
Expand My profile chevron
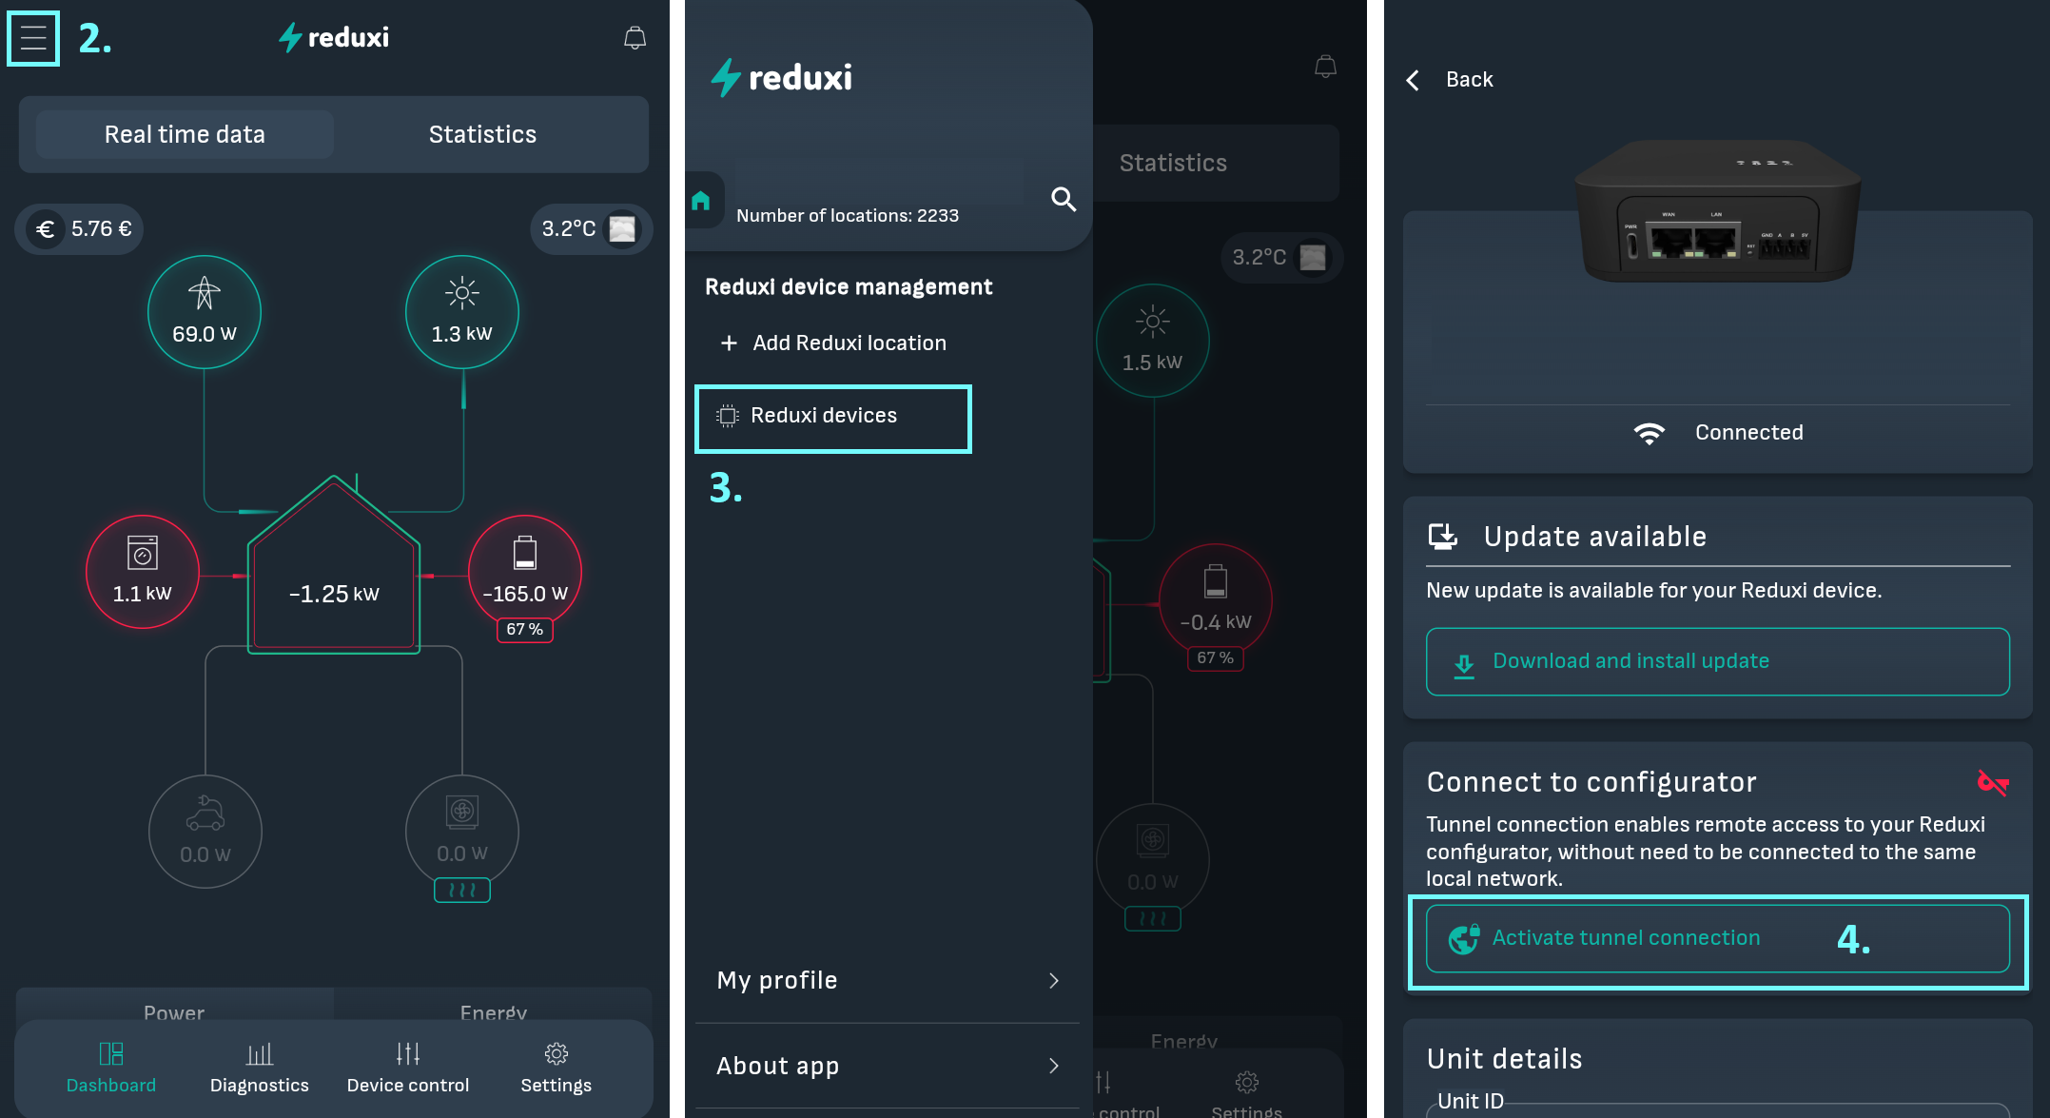click(x=1053, y=981)
